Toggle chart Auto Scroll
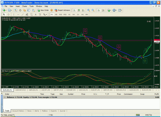This screenshot has width=161, height=117. point(99,10)
